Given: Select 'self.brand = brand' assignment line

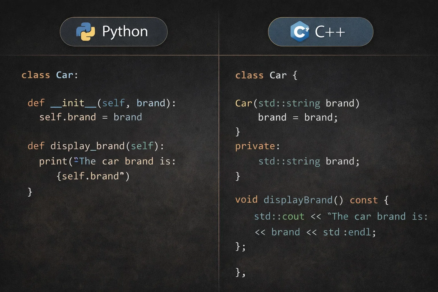Looking at the screenshot, I should [91, 117].
